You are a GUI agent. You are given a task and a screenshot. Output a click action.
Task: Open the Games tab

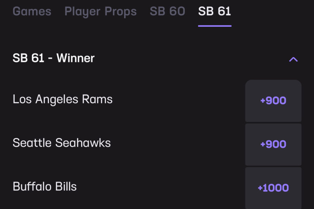tap(32, 11)
